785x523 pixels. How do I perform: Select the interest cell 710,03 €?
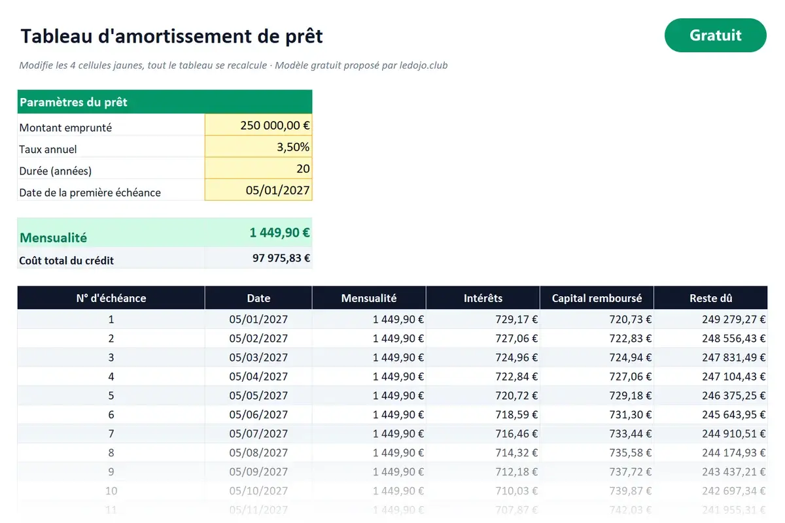[x=483, y=490]
